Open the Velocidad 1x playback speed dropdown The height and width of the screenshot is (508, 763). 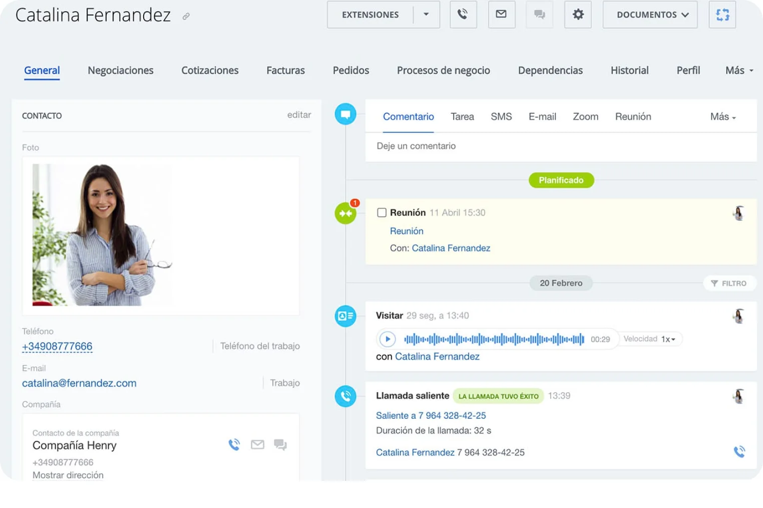point(668,339)
